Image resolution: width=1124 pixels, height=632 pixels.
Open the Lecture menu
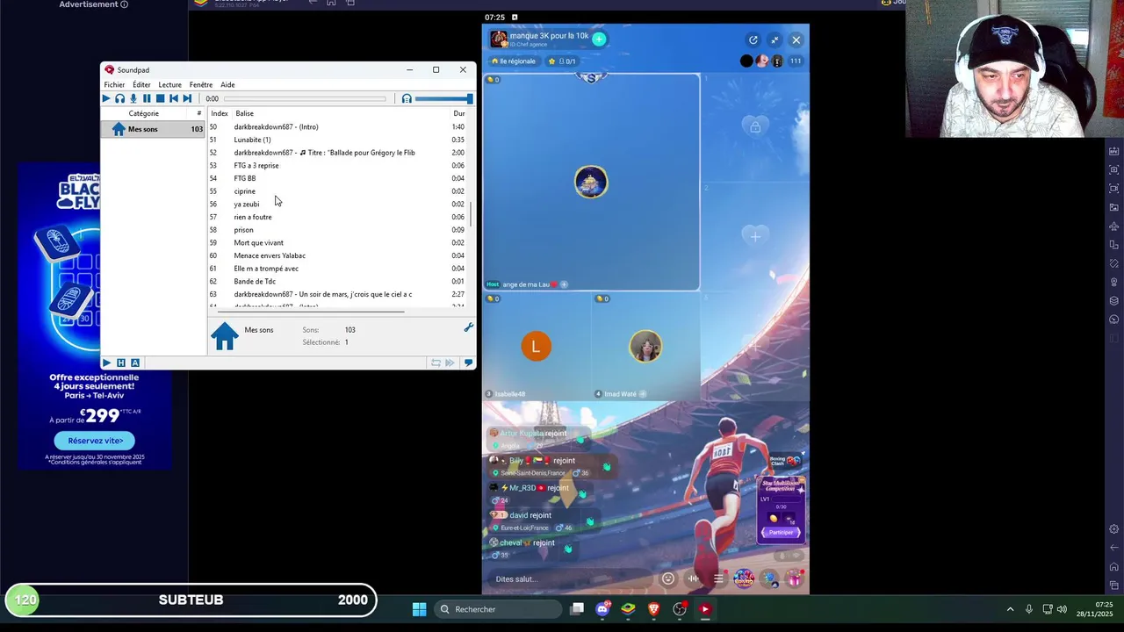tap(169, 84)
